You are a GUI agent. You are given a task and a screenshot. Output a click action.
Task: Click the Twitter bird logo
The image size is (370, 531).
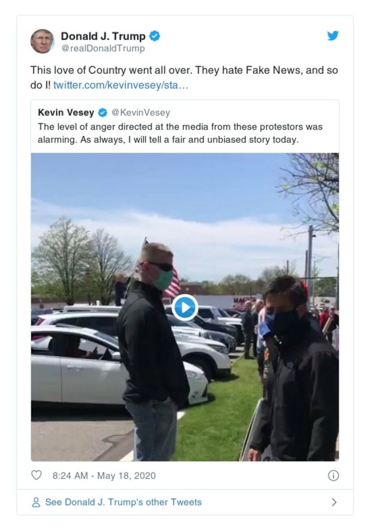[332, 36]
